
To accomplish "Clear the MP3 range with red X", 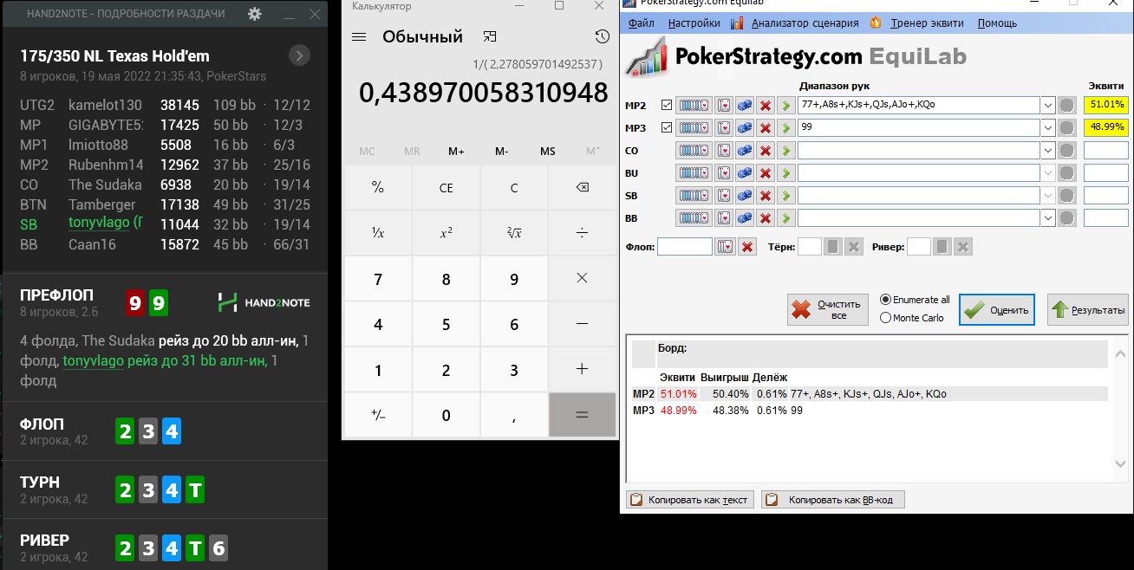I will click(x=766, y=127).
